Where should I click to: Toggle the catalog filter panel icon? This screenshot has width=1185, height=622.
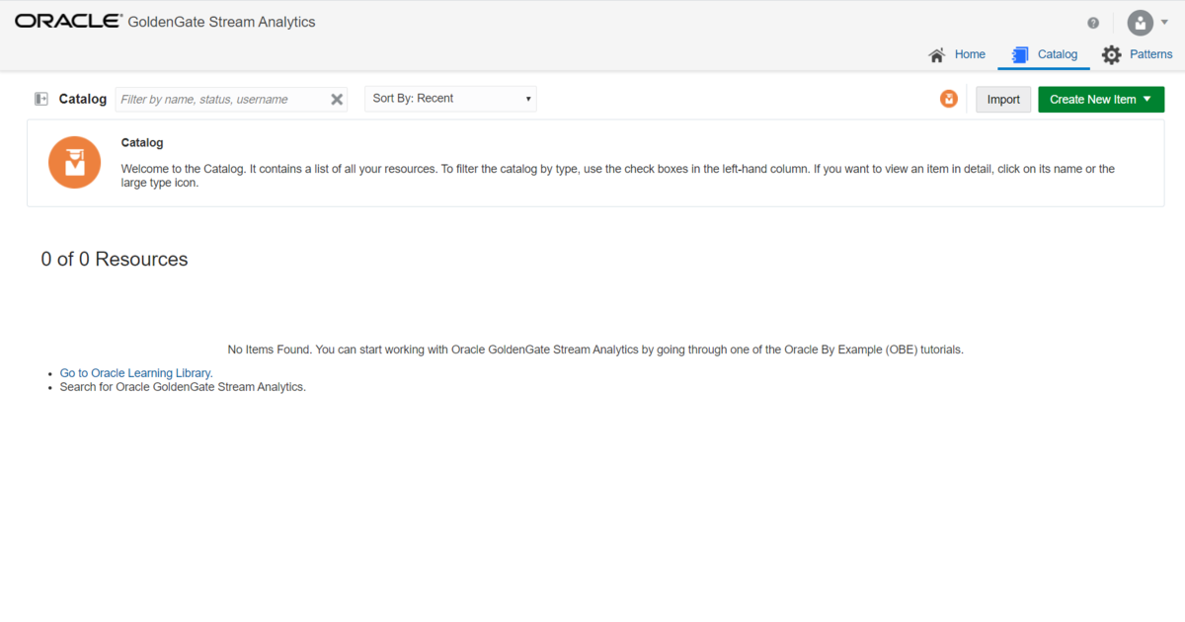pyautogui.click(x=41, y=99)
